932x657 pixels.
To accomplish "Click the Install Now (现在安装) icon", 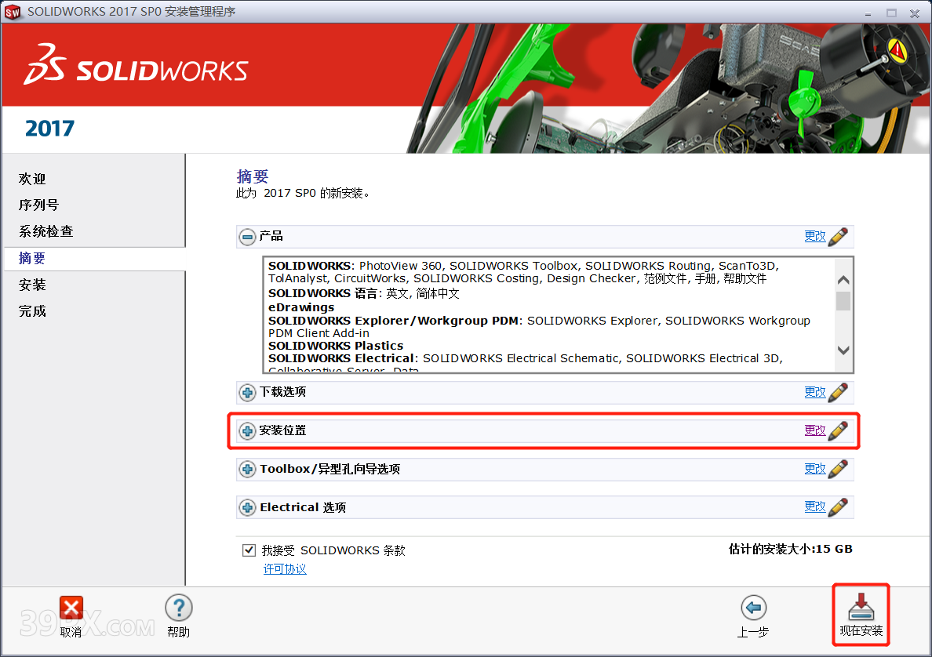I will [861, 608].
